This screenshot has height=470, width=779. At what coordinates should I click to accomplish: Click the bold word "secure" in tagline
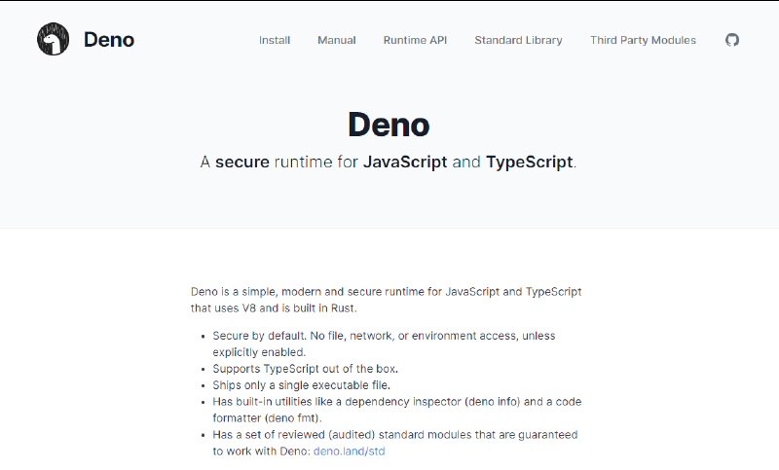[241, 163]
